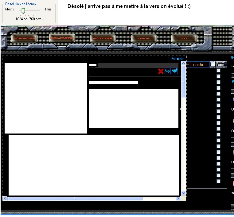234x217 pixels.
Task: Click Eff. cochés to delete checked messages
Action: click(197, 64)
